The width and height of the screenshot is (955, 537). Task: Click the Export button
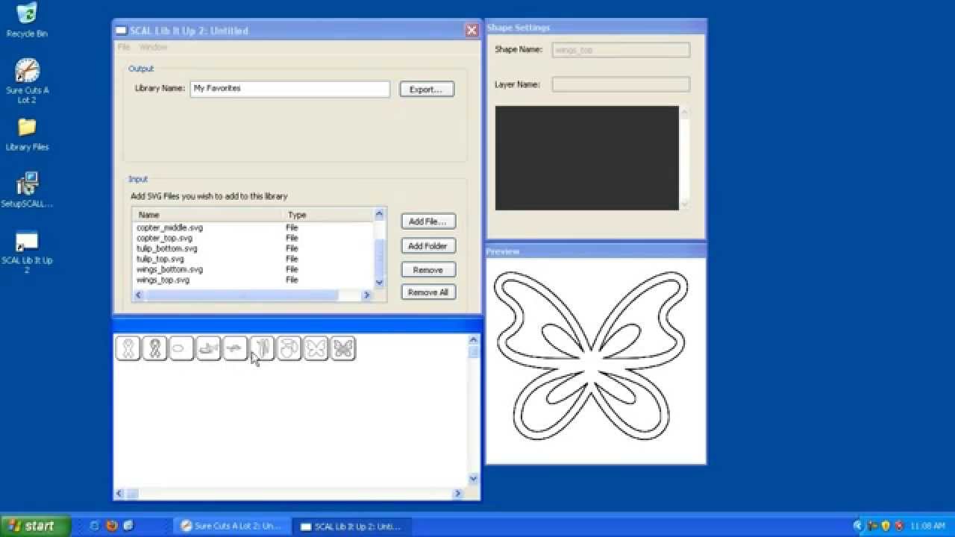pyautogui.click(x=427, y=89)
